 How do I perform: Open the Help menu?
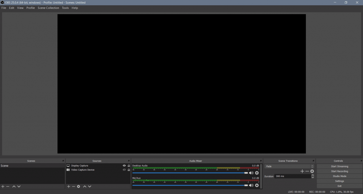pyautogui.click(x=75, y=8)
